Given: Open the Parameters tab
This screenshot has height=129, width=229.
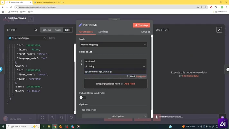Looking at the screenshot, I should point(86,32).
